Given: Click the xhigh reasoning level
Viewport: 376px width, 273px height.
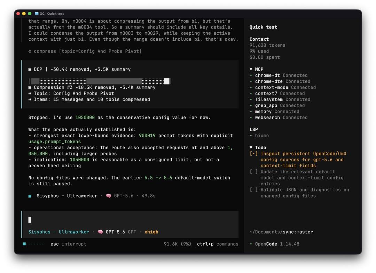Looking at the screenshot, I should point(151,232).
